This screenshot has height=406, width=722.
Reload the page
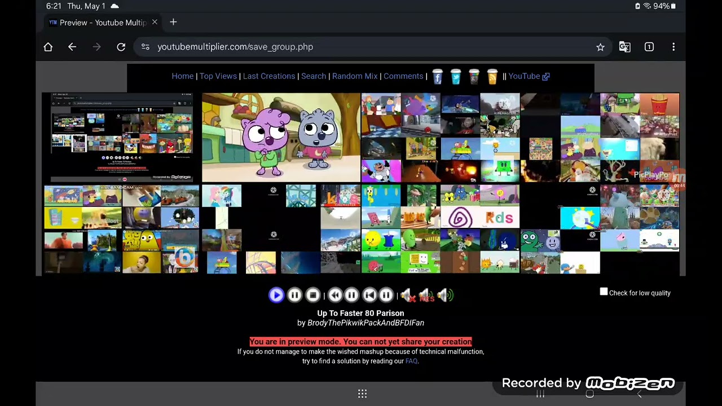click(x=121, y=47)
